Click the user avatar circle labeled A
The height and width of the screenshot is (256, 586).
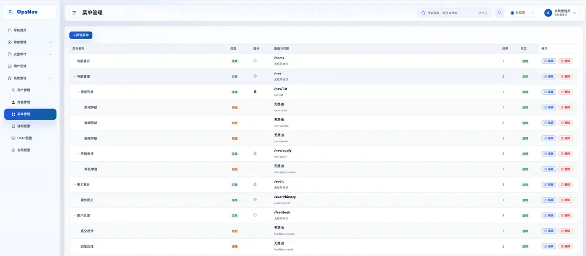548,13
